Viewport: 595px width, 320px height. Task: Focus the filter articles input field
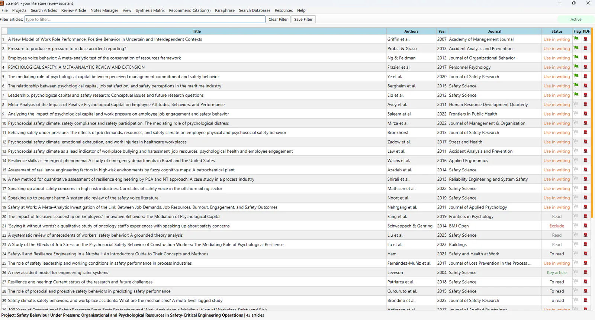tap(145, 19)
